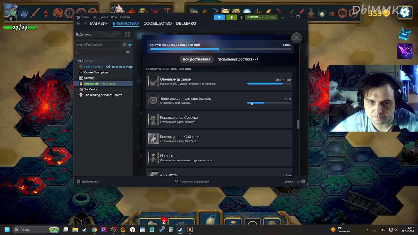The image size is (418, 235).
Task: Switch РУС input language indicator
Action: [x=383, y=230]
